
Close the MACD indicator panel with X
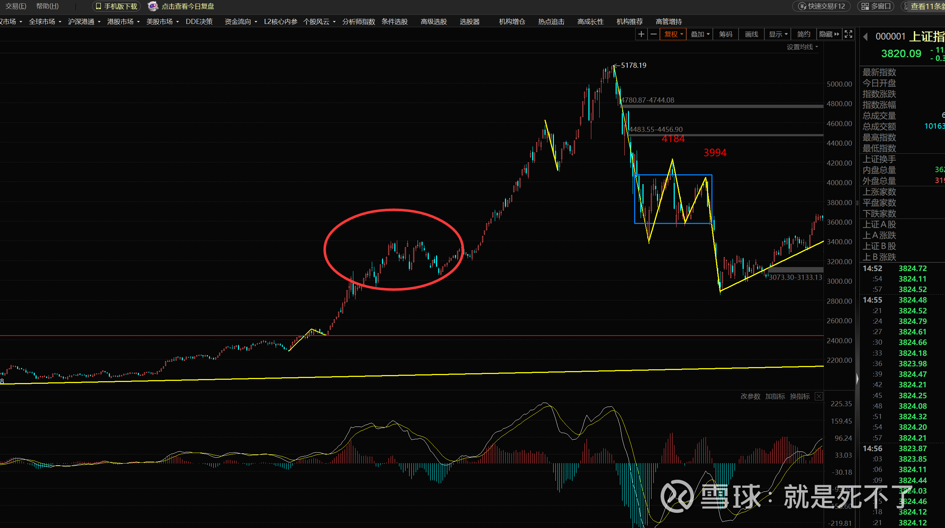[818, 396]
